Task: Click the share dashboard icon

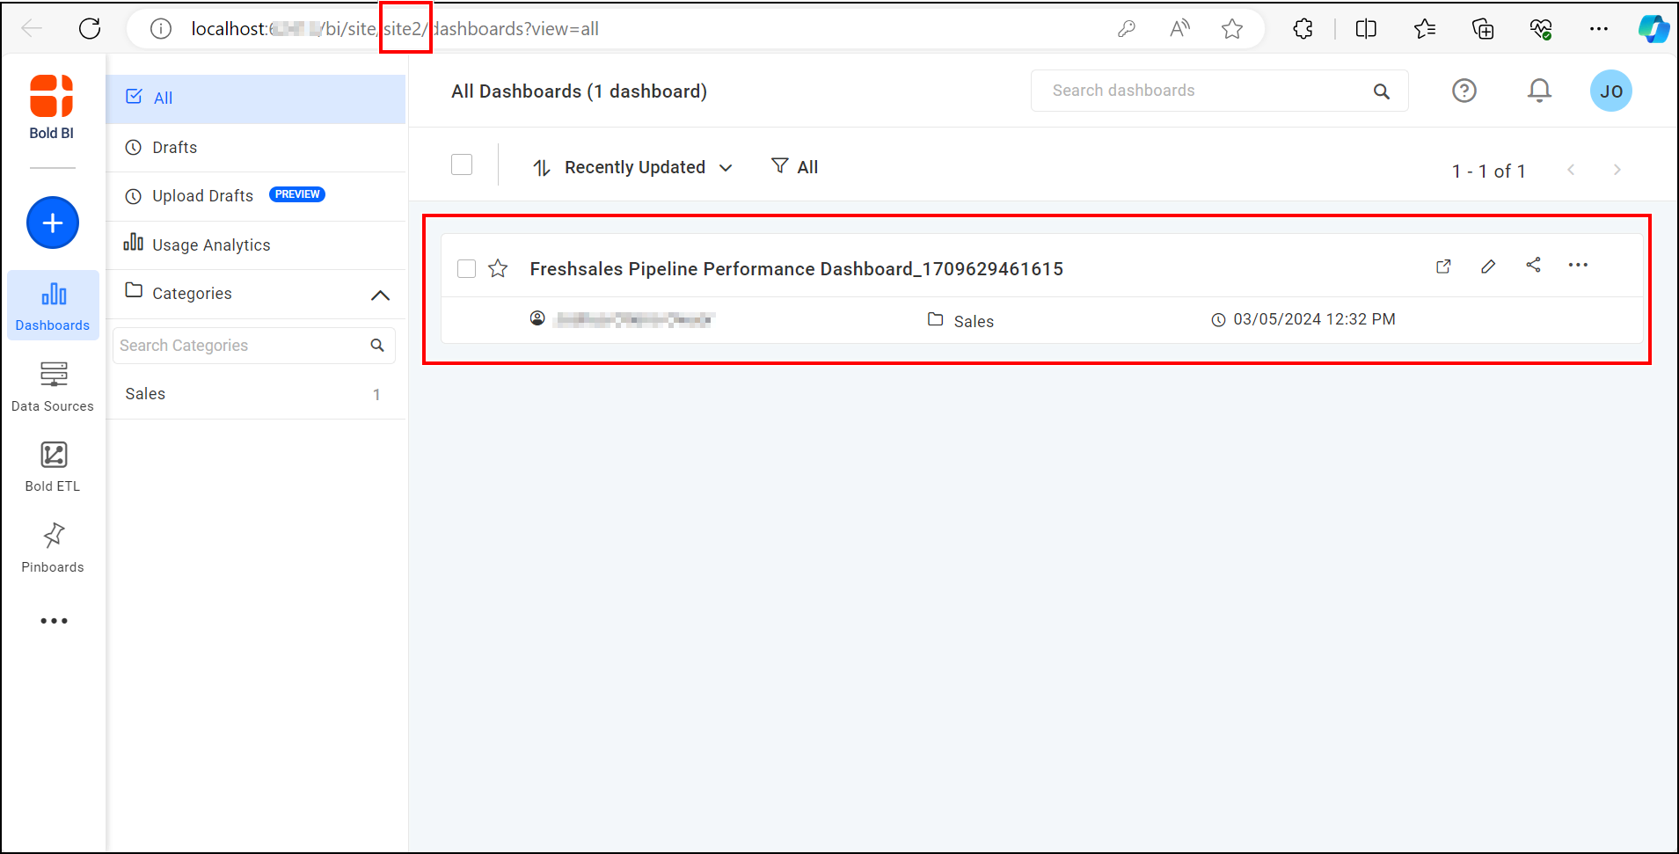Action: [1533, 266]
